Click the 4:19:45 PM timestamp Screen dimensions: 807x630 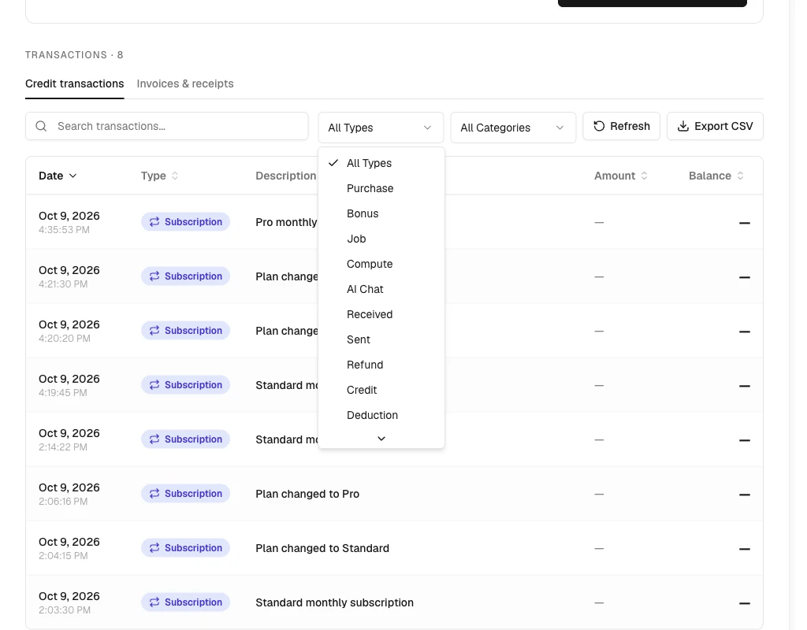(x=63, y=393)
